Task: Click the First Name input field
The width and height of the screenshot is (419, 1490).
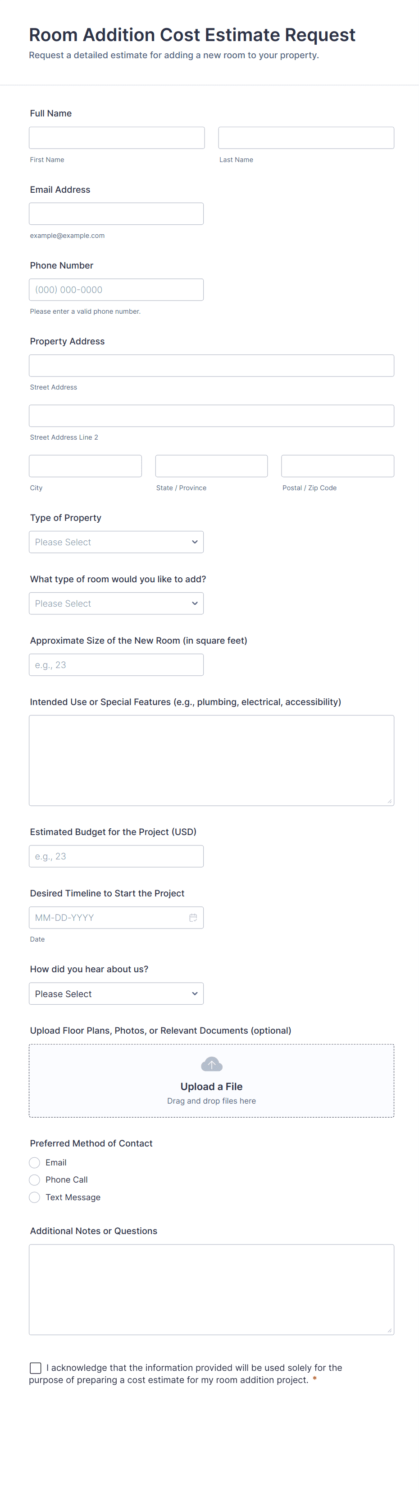Action: [117, 138]
